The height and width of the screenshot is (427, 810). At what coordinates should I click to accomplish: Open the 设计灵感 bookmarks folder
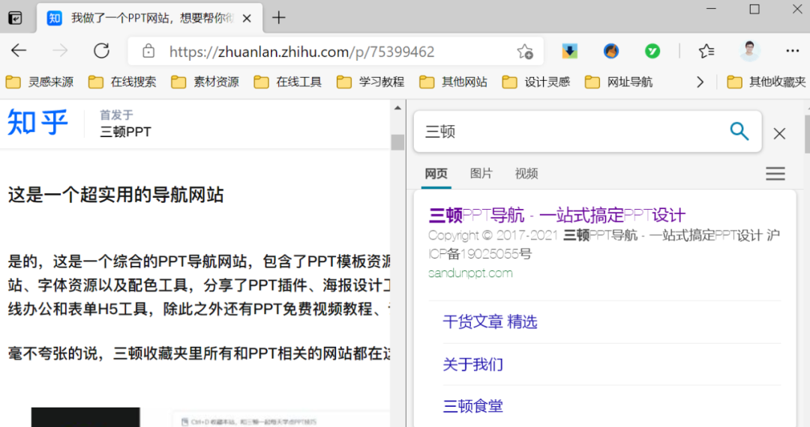(535, 82)
